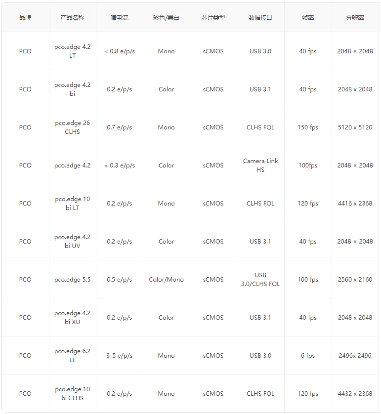
Task: Click the pco.edge 4.2 bi UV product
Action: (72, 241)
